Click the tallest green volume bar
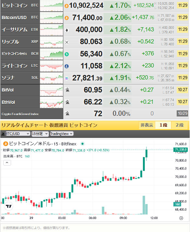The height and width of the screenshot is (232, 190). click(144, 205)
